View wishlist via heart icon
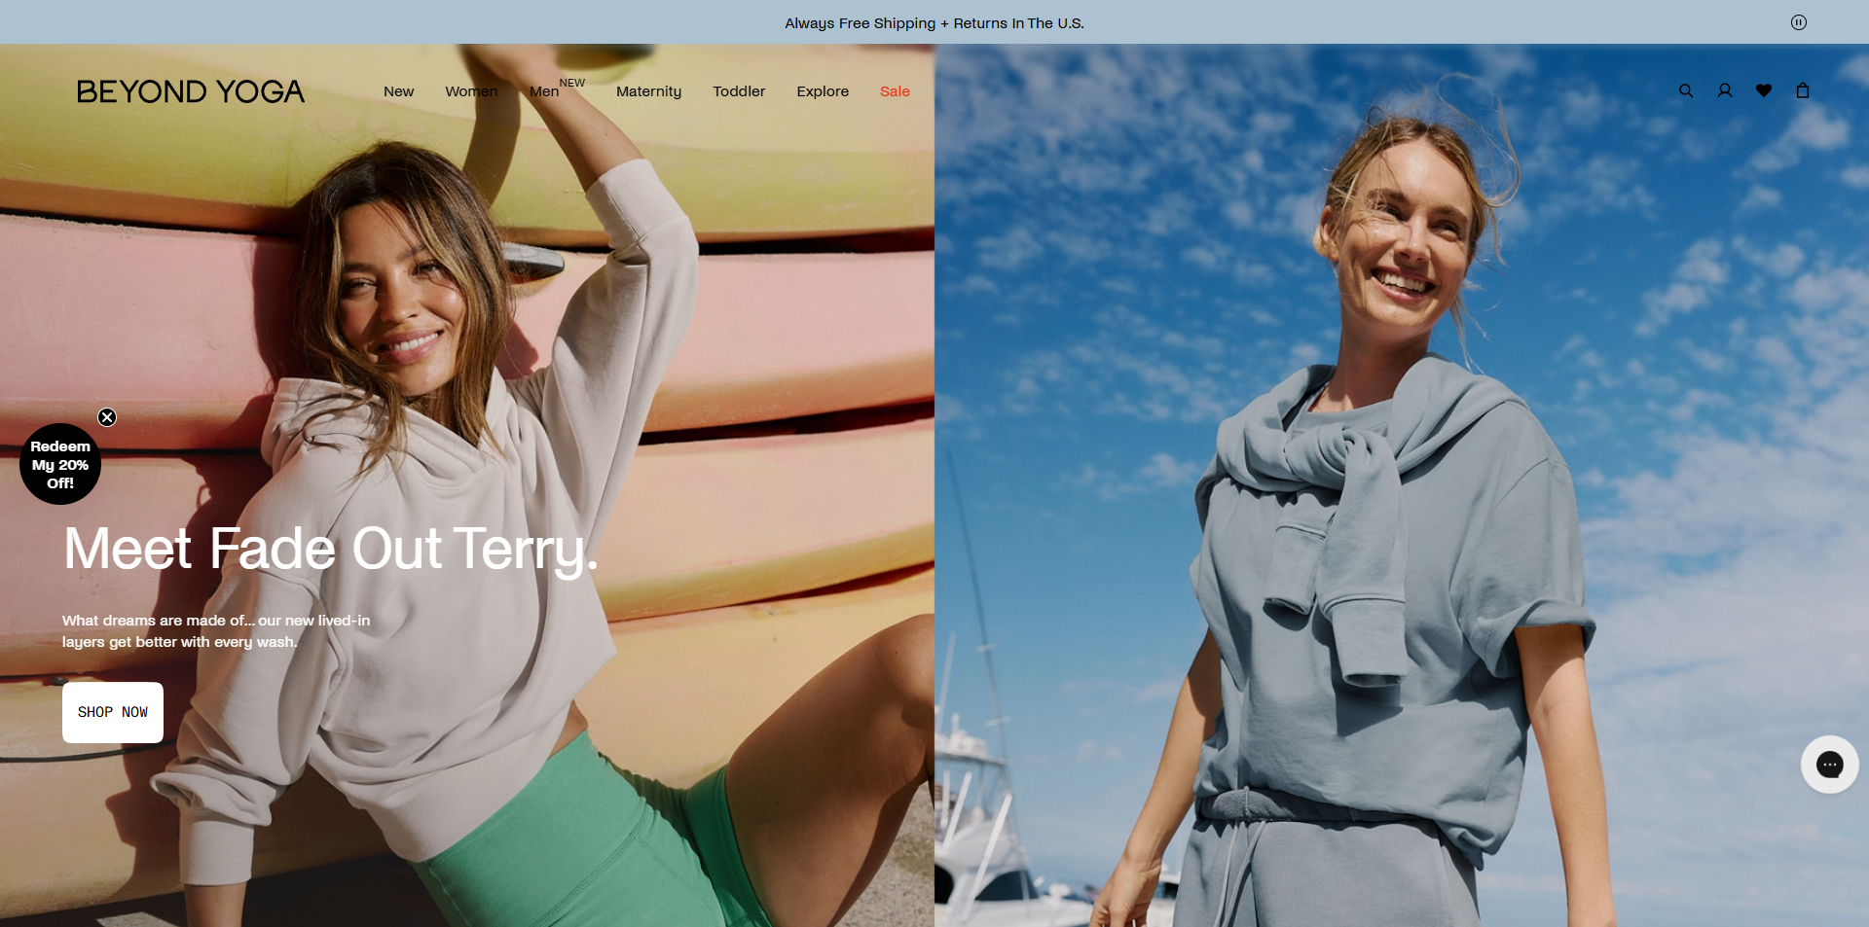 point(1764,90)
